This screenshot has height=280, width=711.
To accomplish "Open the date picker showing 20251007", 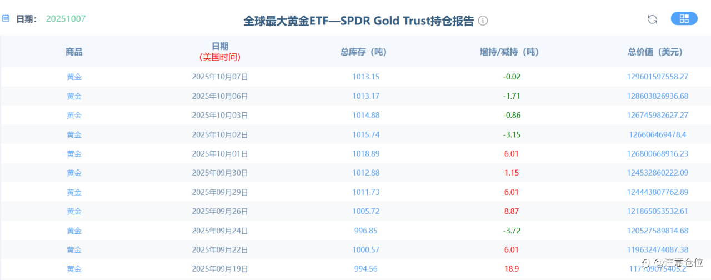I will click(66, 19).
